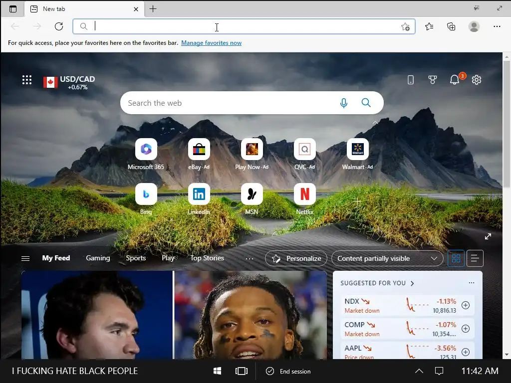
Task: Click the page vertical scrollbar
Action: pos(506,124)
